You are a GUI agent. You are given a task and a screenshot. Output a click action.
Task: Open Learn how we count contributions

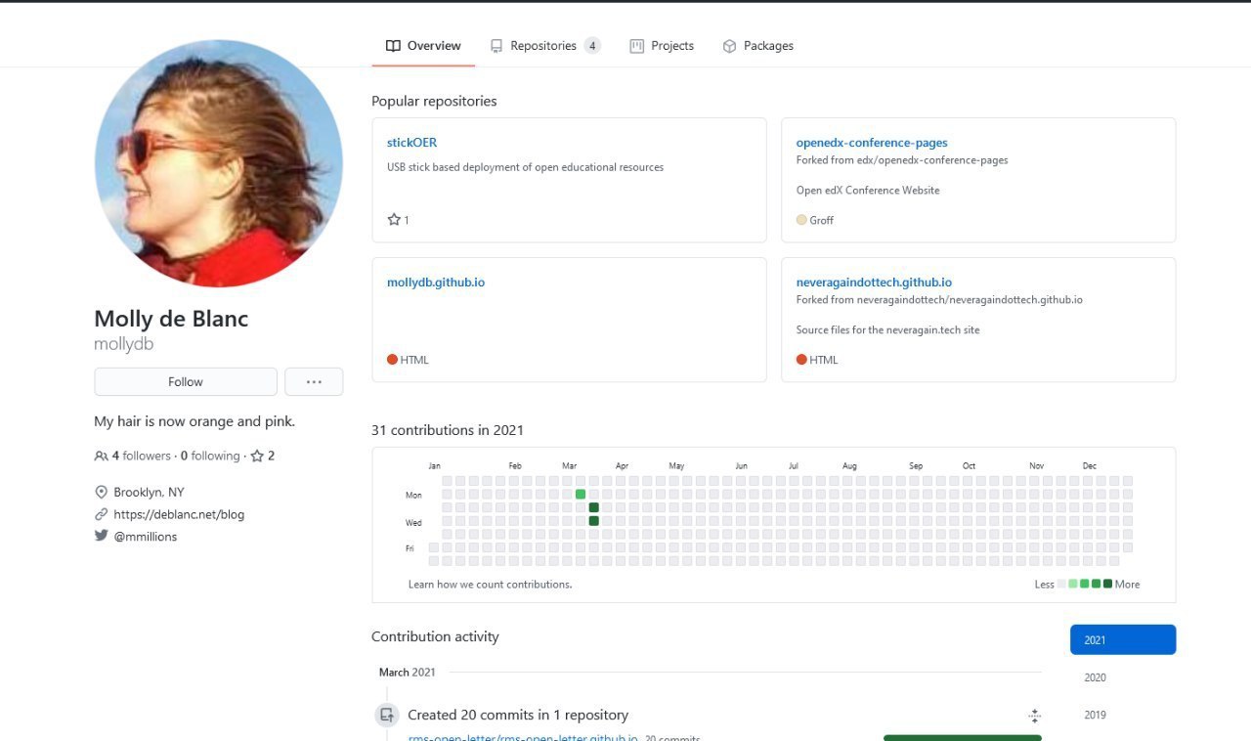(x=491, y=585)
